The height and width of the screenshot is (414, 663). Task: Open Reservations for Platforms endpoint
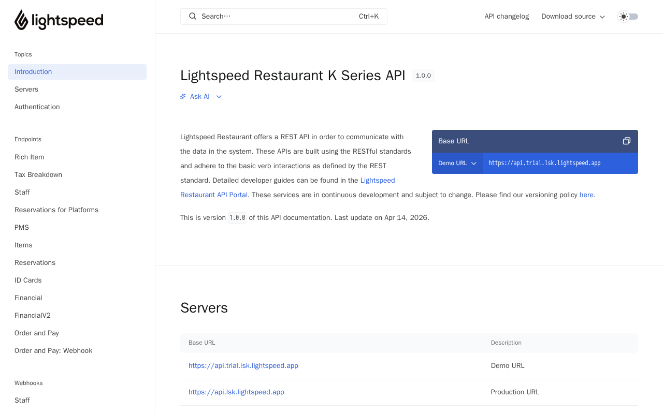click(x=56, y=210)
